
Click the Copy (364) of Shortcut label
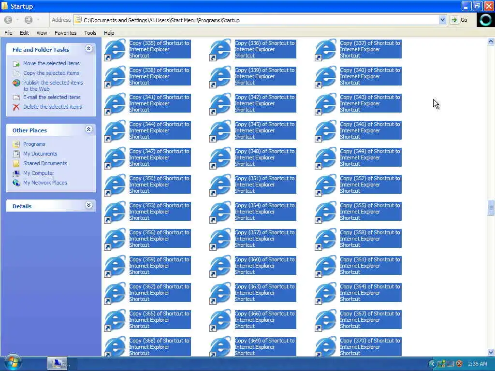371,293
